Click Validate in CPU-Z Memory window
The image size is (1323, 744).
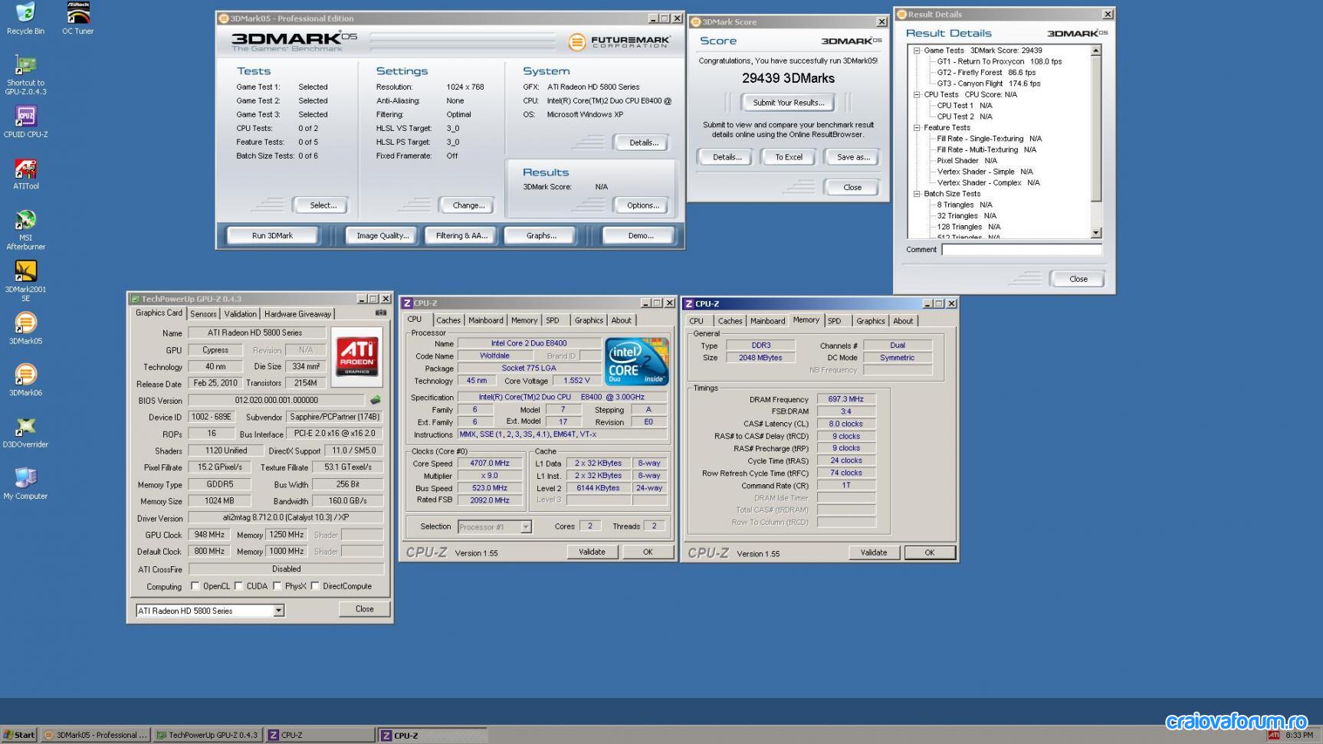pyautogui.click(x=874, y=552)
